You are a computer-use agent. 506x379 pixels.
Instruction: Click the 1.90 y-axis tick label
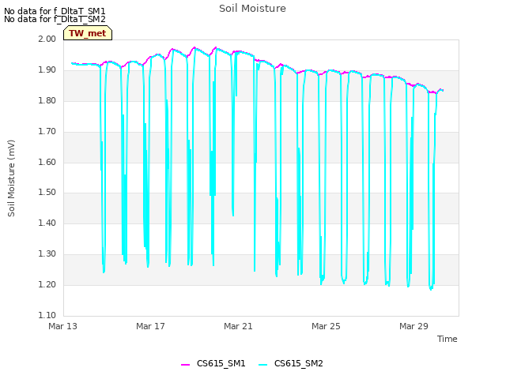pyautogui.click(x=47, y=69)
